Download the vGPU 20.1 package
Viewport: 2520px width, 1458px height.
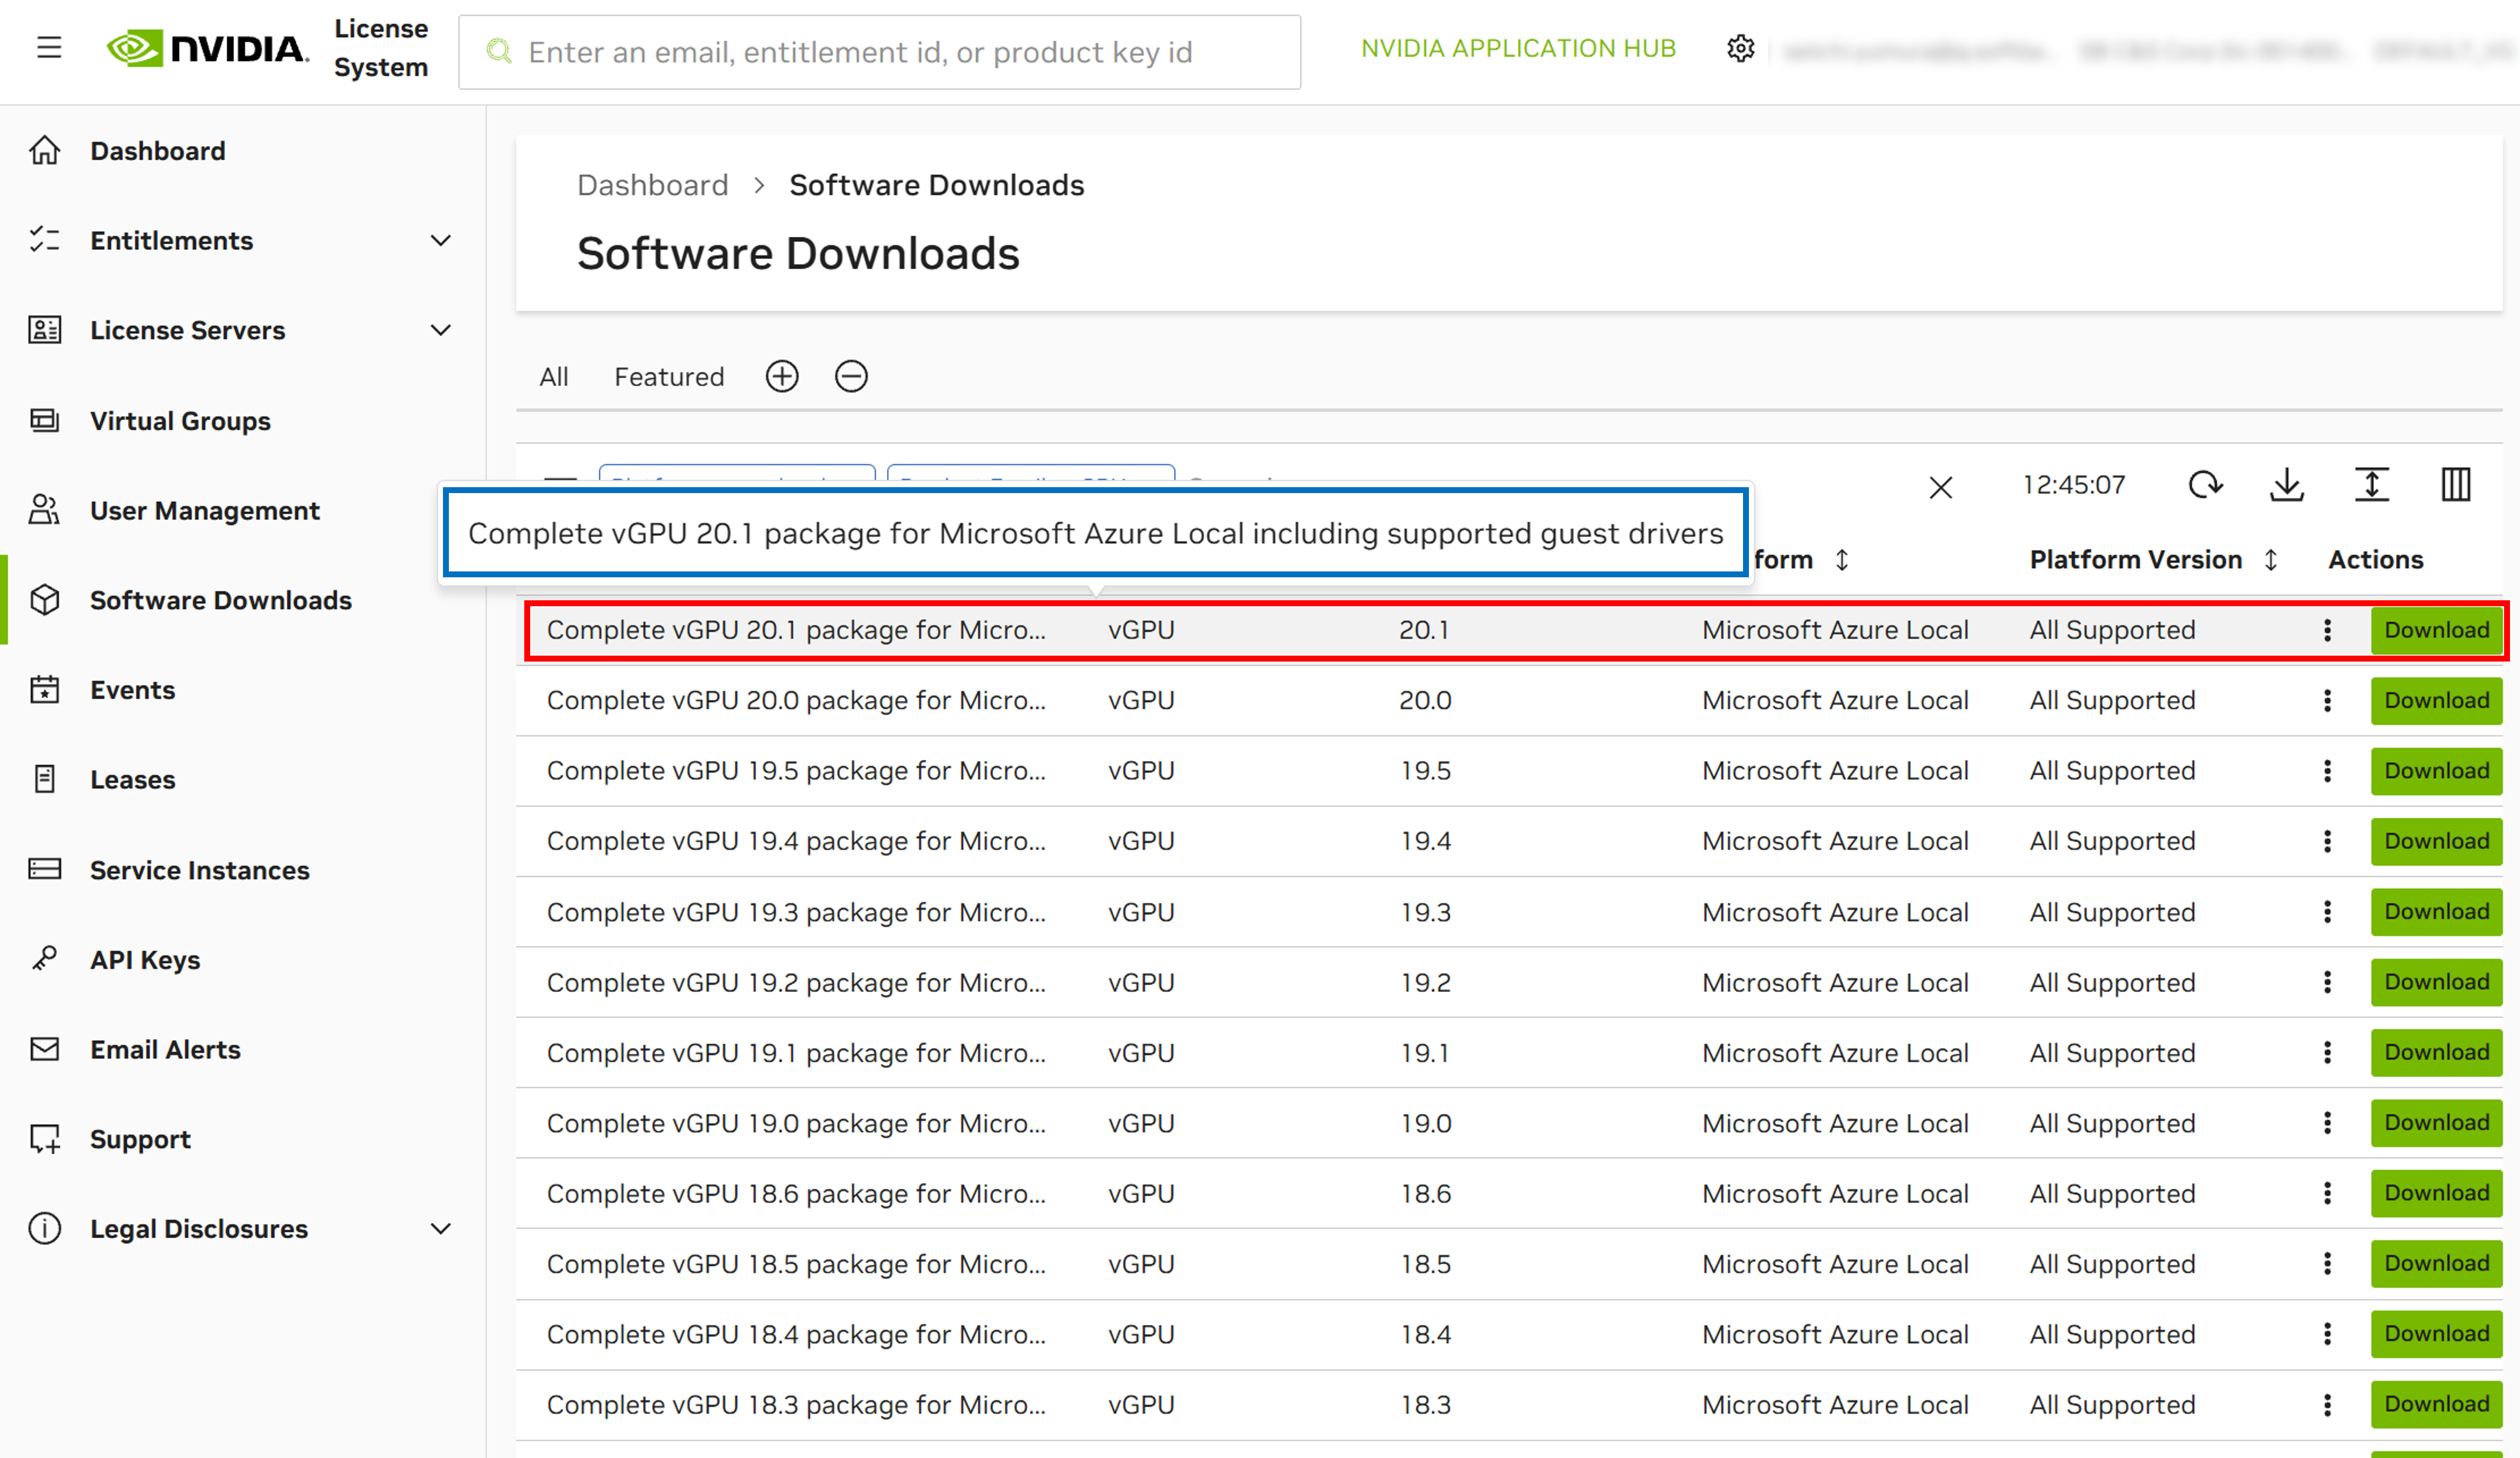(2436, 630)
